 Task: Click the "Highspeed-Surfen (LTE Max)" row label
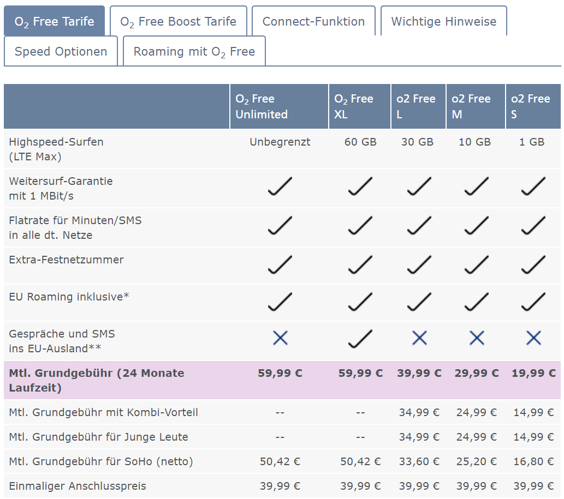[x=56, y=149]
